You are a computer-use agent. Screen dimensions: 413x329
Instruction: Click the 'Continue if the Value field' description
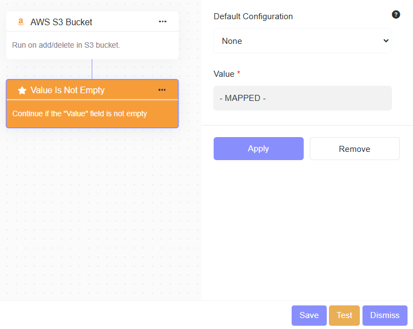(x=80, y=114)
